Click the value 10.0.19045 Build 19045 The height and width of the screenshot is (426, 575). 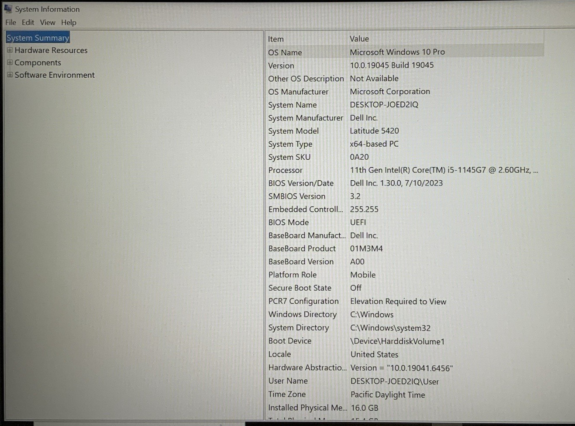(392, 65)
